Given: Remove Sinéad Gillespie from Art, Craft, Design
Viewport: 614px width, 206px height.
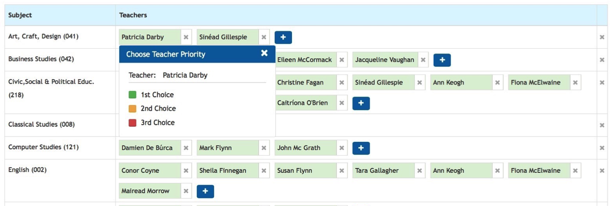Looking at the screenshot, I should 264,37.
